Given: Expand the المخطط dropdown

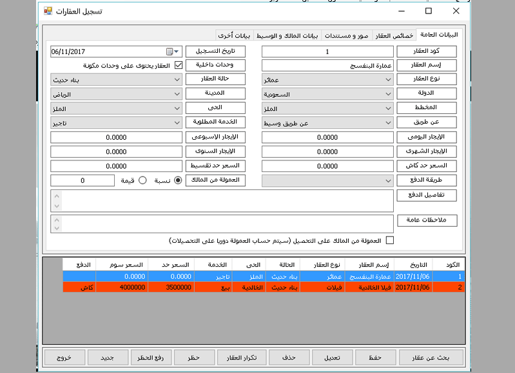Looking at the screenshot, I should (327, 109).
